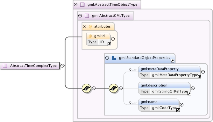The image size is (213, 122).
Task: Click the @ icon in attributes header
Action: [90, 27]
